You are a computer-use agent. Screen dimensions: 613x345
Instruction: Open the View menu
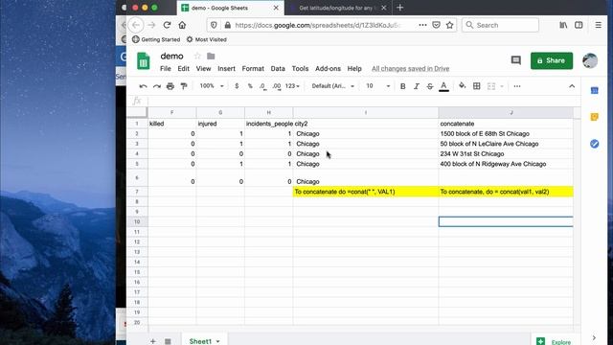coord(203,68)
